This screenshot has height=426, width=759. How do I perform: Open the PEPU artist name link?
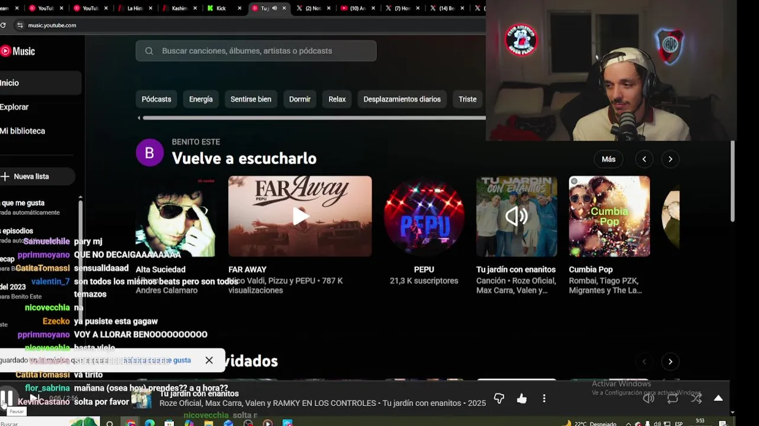[x=424, y=269]
